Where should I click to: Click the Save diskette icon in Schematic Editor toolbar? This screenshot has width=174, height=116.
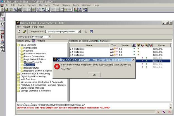11,10
